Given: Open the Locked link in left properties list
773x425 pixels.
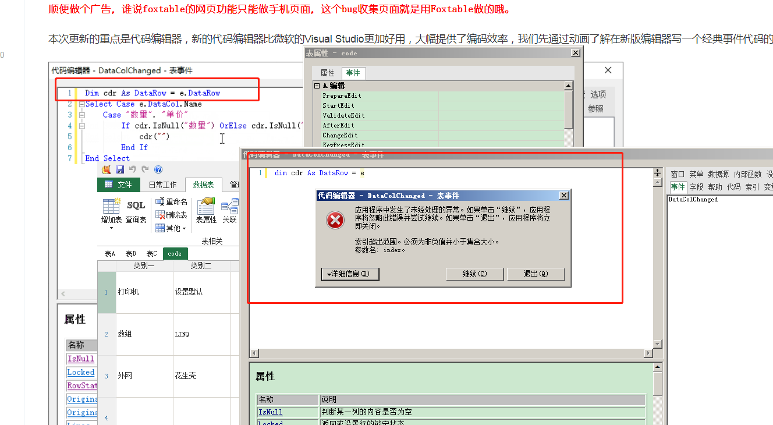Looking at the screenshot, I should (x=80, y=372).
